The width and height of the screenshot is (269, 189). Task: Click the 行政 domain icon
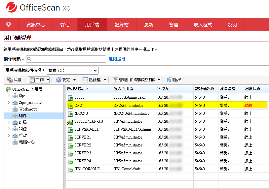(15, 136)
